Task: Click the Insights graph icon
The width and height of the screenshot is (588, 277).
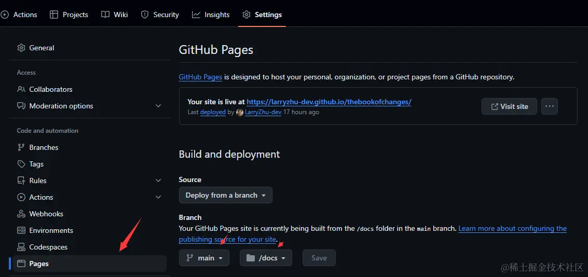Action: pyautogui.click(x=196, y=15)
